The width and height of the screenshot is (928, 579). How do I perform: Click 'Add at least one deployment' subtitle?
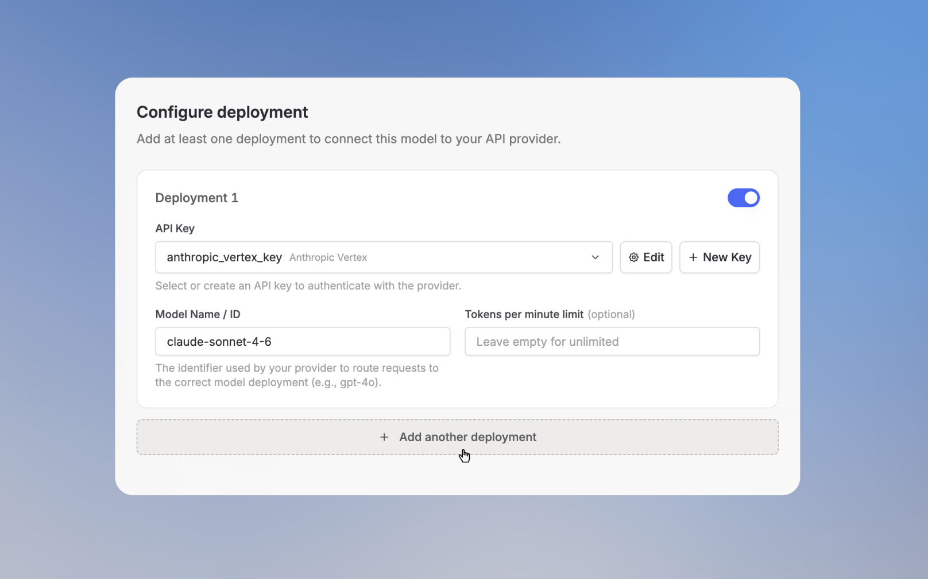[349, 139]
